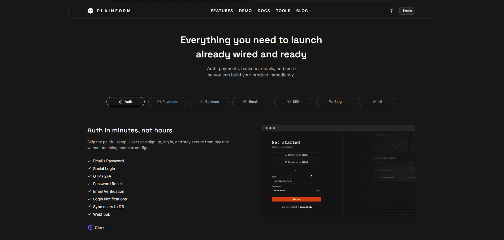
Task: Open the FEATURES menu item
Action: [222, 11]
